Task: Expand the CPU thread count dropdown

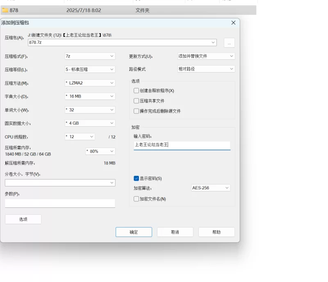Action: pos(80,136)
